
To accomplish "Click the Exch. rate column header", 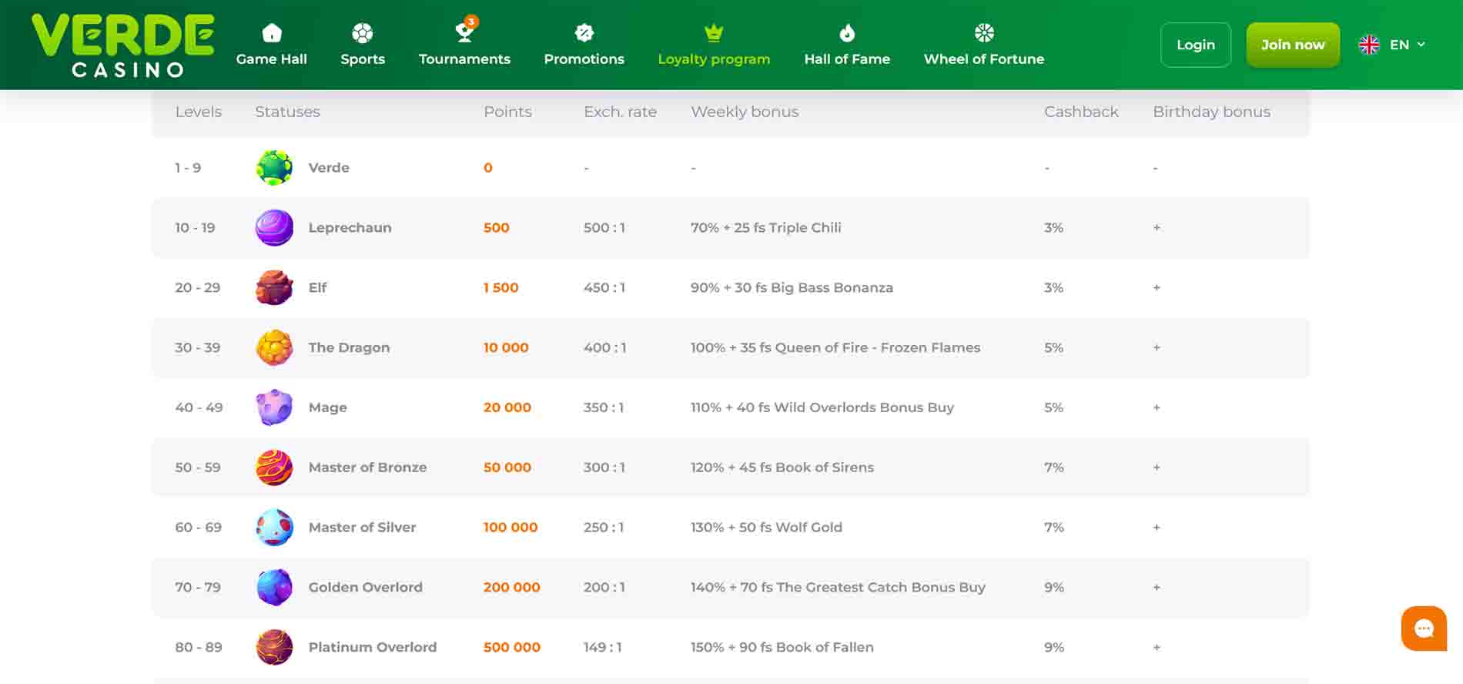I will click(620, 112).
